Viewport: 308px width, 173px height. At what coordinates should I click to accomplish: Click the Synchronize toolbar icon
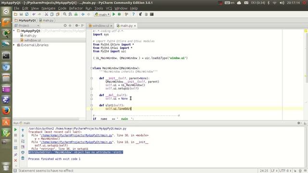tap(27, 14)
